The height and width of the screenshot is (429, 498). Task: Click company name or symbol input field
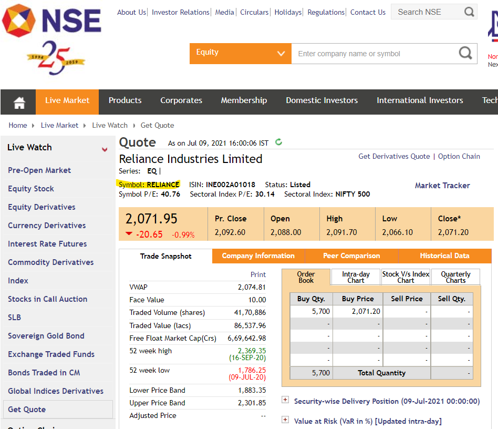pyautogui.click(x=375, y=54)
